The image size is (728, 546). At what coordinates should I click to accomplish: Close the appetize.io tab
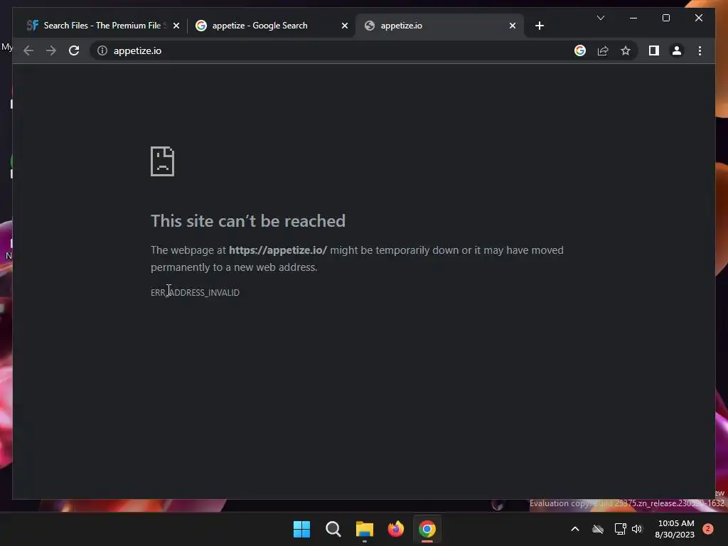[512, 26]
